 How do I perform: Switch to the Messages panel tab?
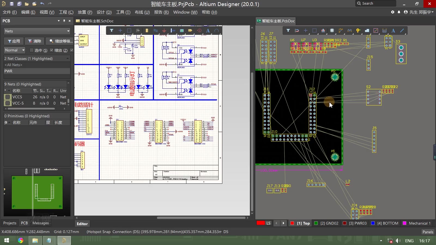tap(41, 223)
